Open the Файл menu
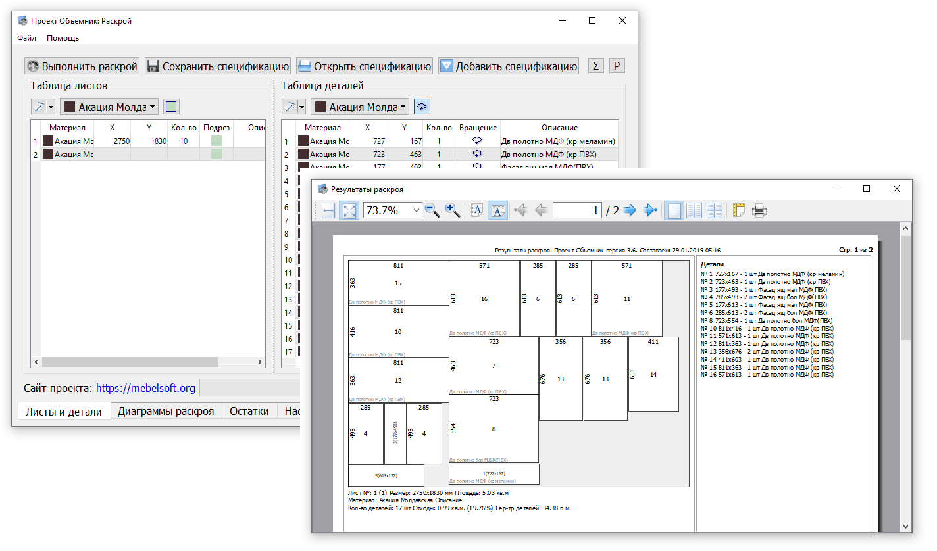The image size is (937, 551). 26,38
